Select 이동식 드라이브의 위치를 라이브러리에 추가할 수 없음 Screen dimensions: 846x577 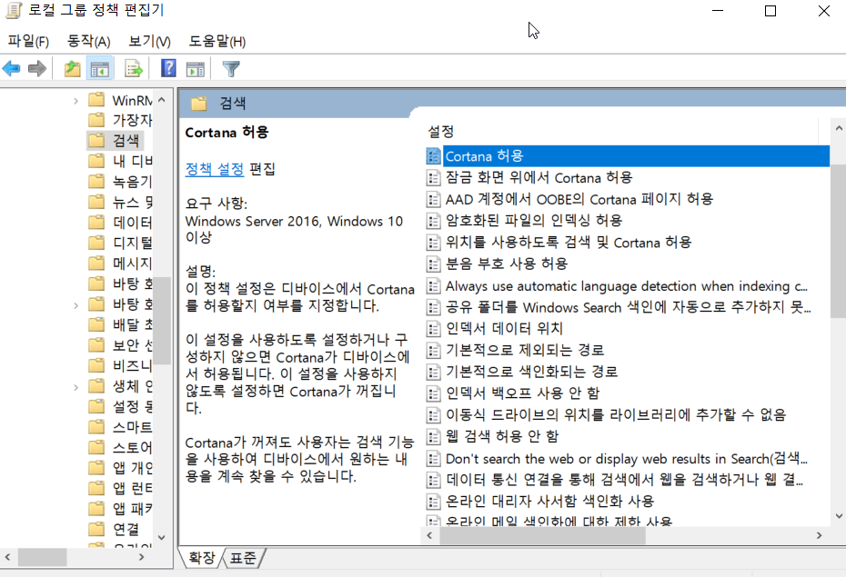pyautogui.click(x=616, y=414)
